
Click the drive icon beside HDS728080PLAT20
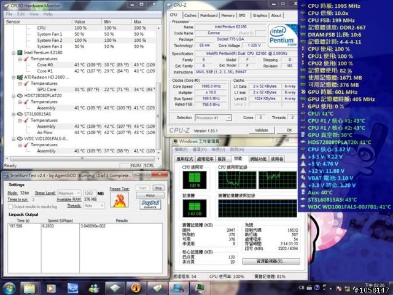click(x=20, y=96)
